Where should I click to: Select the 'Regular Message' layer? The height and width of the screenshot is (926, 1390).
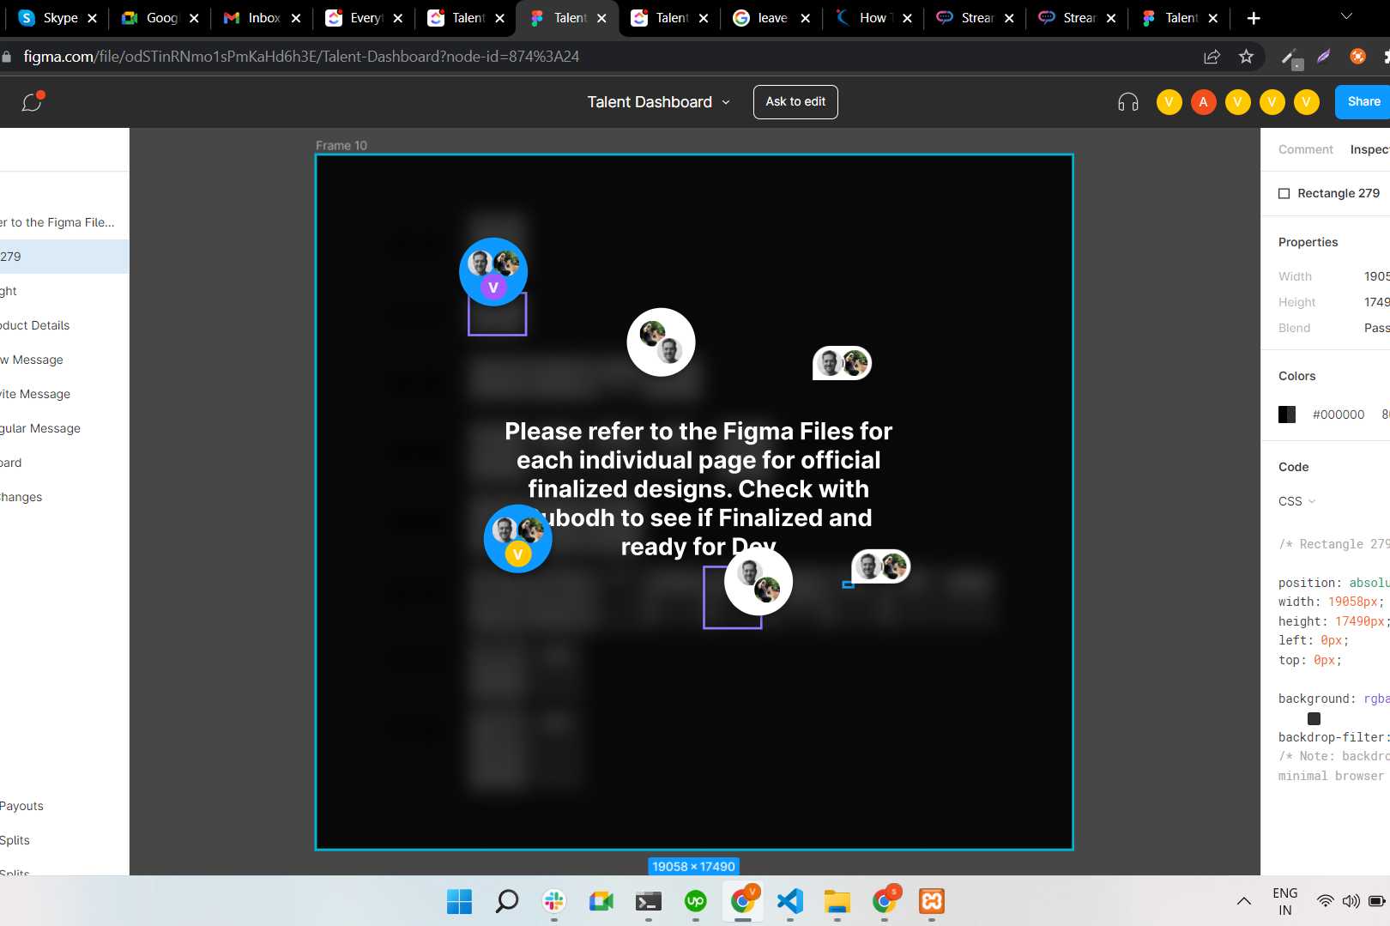(64, 428)
